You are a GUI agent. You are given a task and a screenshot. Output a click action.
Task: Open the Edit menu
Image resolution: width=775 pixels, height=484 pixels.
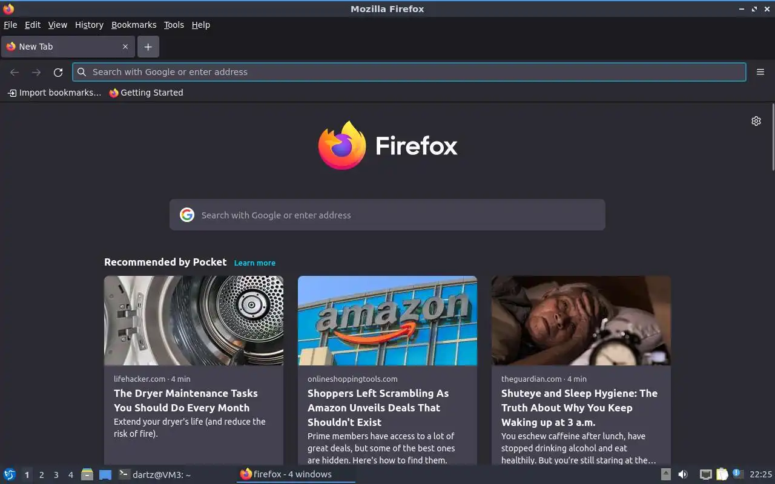pos(33,25)
